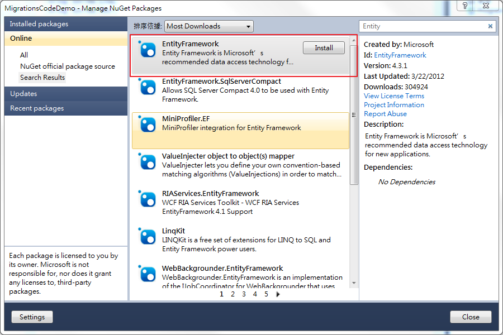
Task: Close the Manage NuGet Packages dialog
Action: tap(471, 317)
